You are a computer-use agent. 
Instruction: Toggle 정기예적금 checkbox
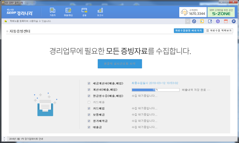pos(89,121)
